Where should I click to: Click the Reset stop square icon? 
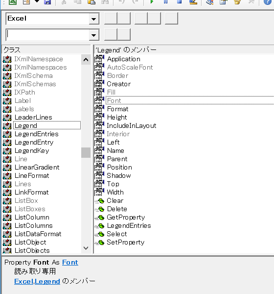pyautogui.click(x=180, y=2)
